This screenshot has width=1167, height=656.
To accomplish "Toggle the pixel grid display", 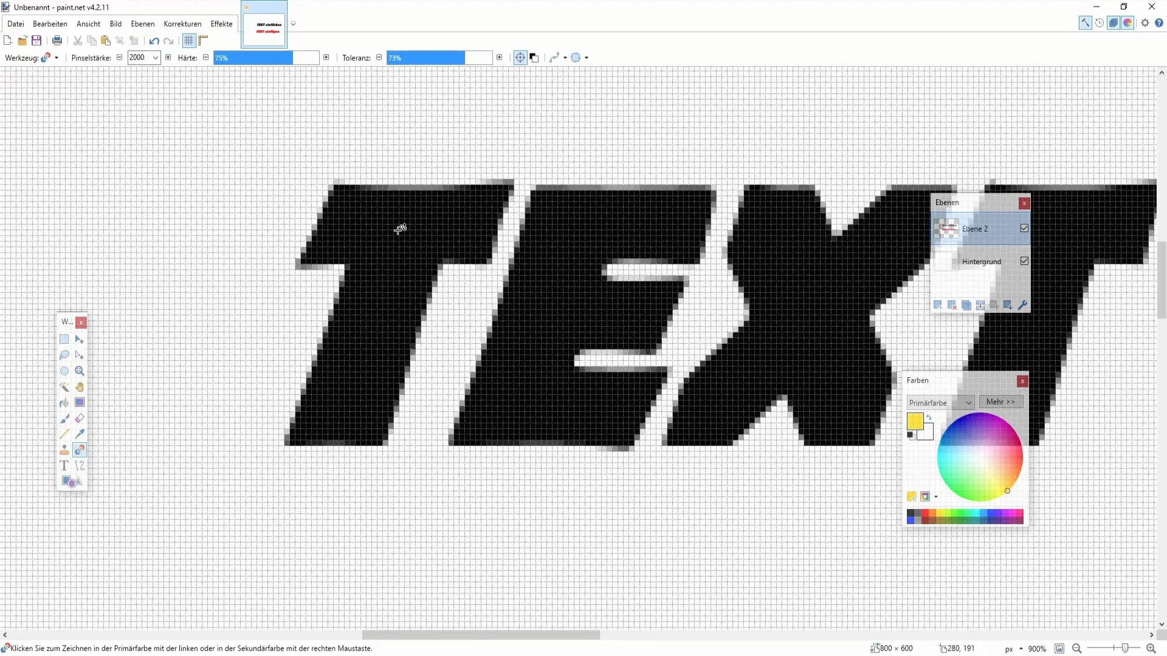I will 189,41.
